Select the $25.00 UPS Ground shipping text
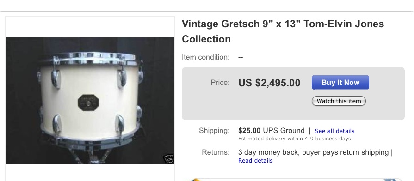 [x=272, y=131]
